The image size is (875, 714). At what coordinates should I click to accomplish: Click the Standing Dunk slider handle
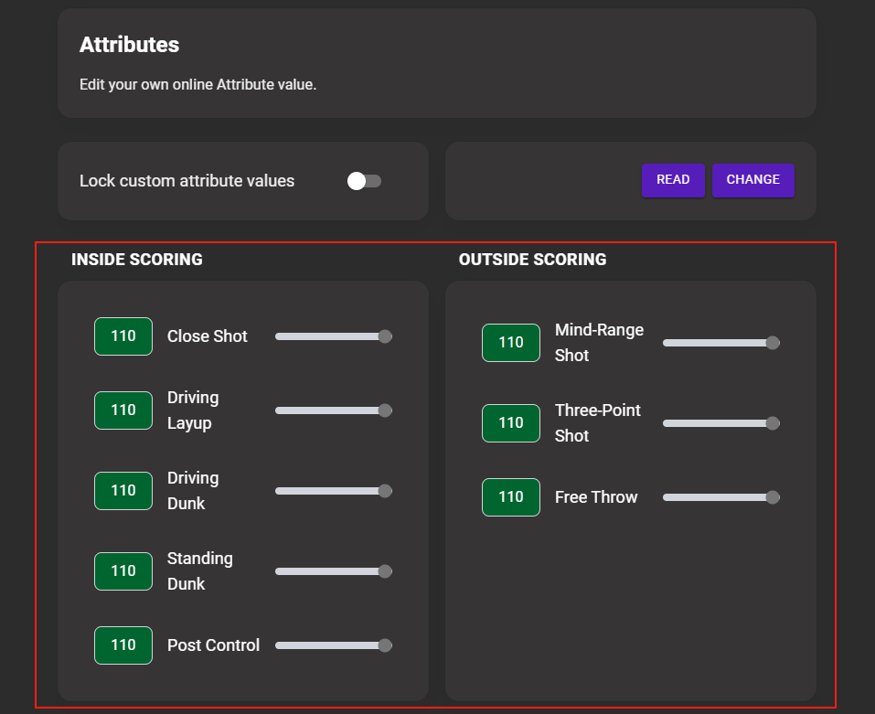(385, 571)
